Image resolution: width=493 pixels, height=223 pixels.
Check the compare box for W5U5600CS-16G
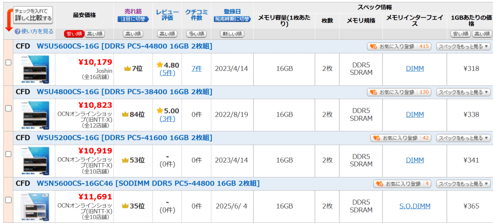[9, 62]
